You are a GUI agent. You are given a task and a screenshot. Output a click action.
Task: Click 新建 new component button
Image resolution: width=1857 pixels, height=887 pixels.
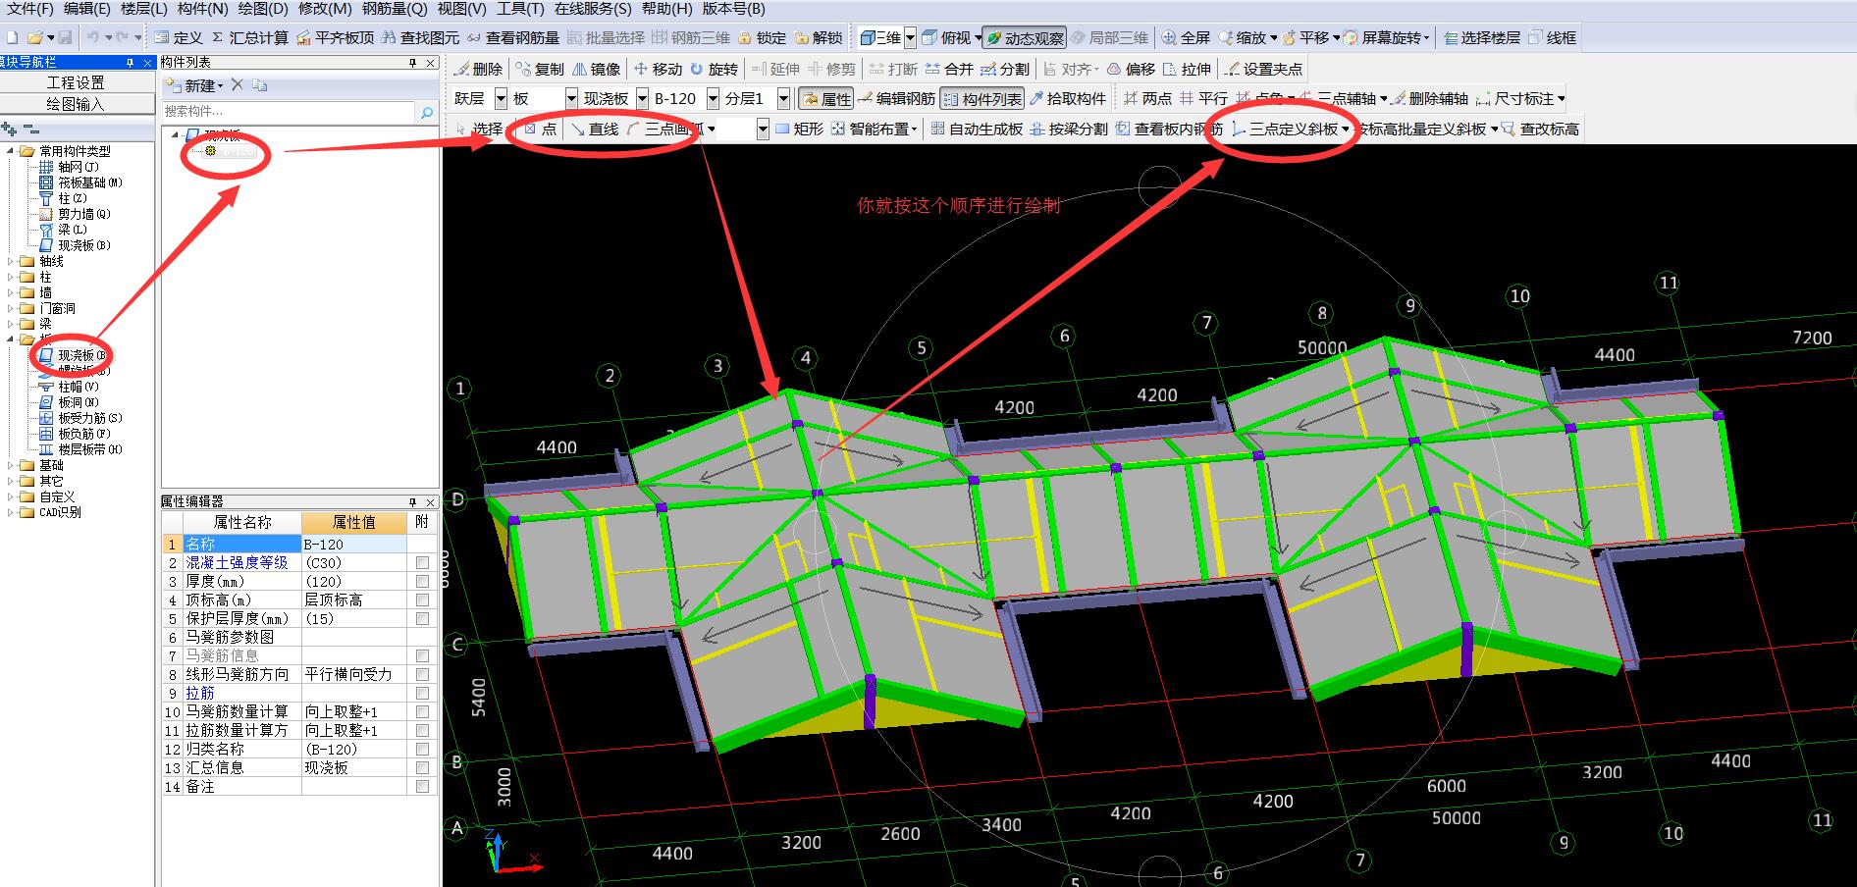pos(196,85)
